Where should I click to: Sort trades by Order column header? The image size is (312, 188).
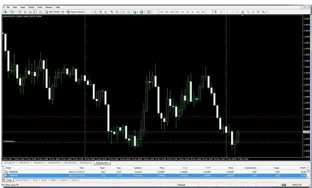(19, 168)
